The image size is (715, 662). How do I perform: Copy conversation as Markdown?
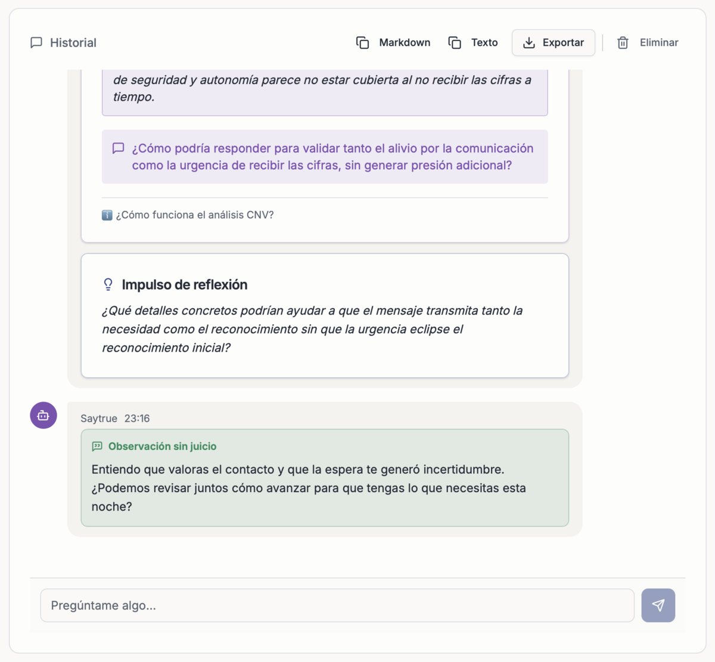click(x=393, y=43)
